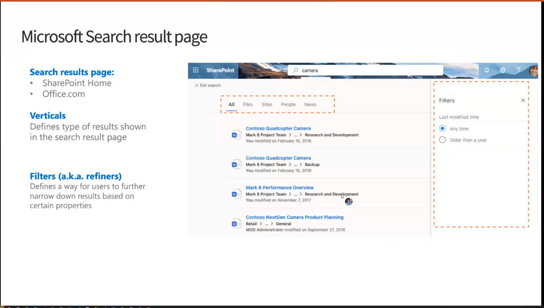Click the Word icon beside Mark 8 Performance Overview
Viewport: 544px width, 308px height.
[236, 194]
